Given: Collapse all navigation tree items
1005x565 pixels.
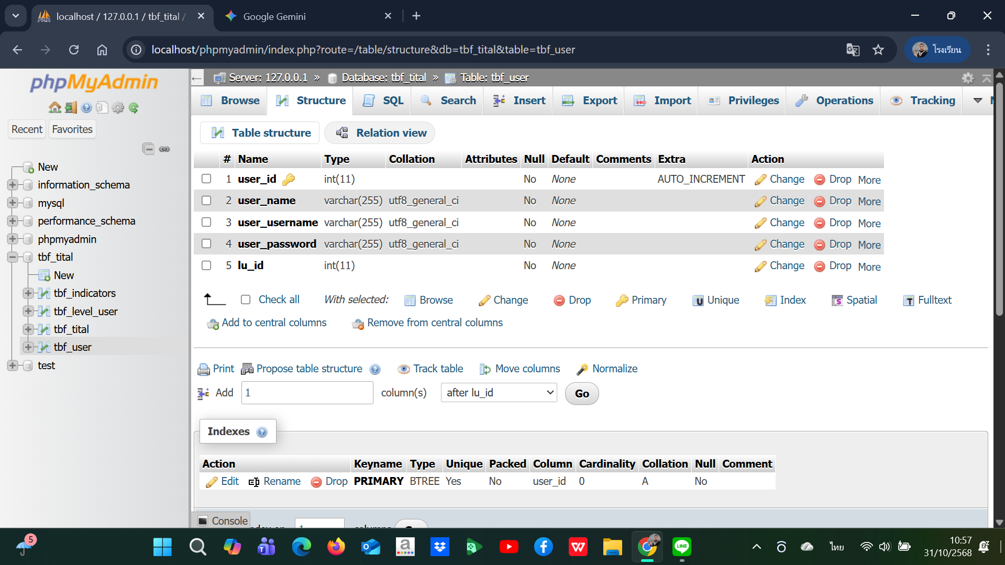Looking at the screenshot, I should pos(148,149).
